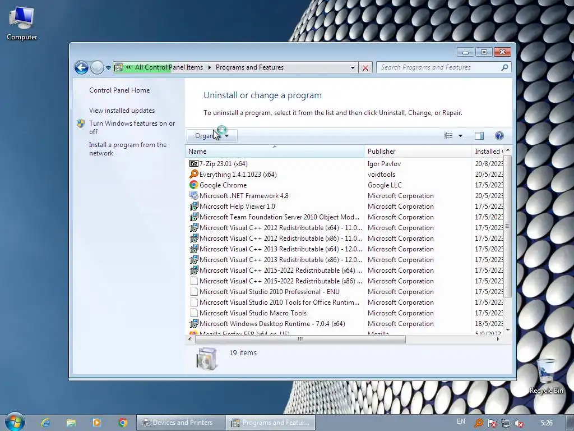Click View installed updates link
574x431 pixels.
[122, 111]
